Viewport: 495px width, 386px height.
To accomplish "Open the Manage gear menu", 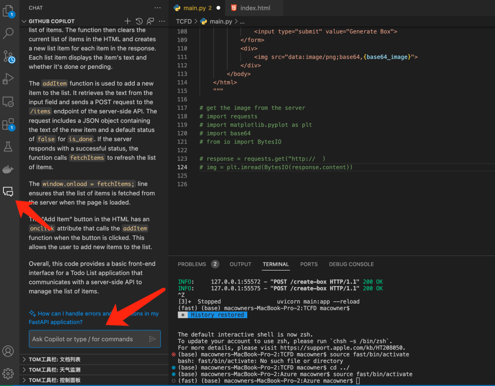I will (x=8, y=373).
